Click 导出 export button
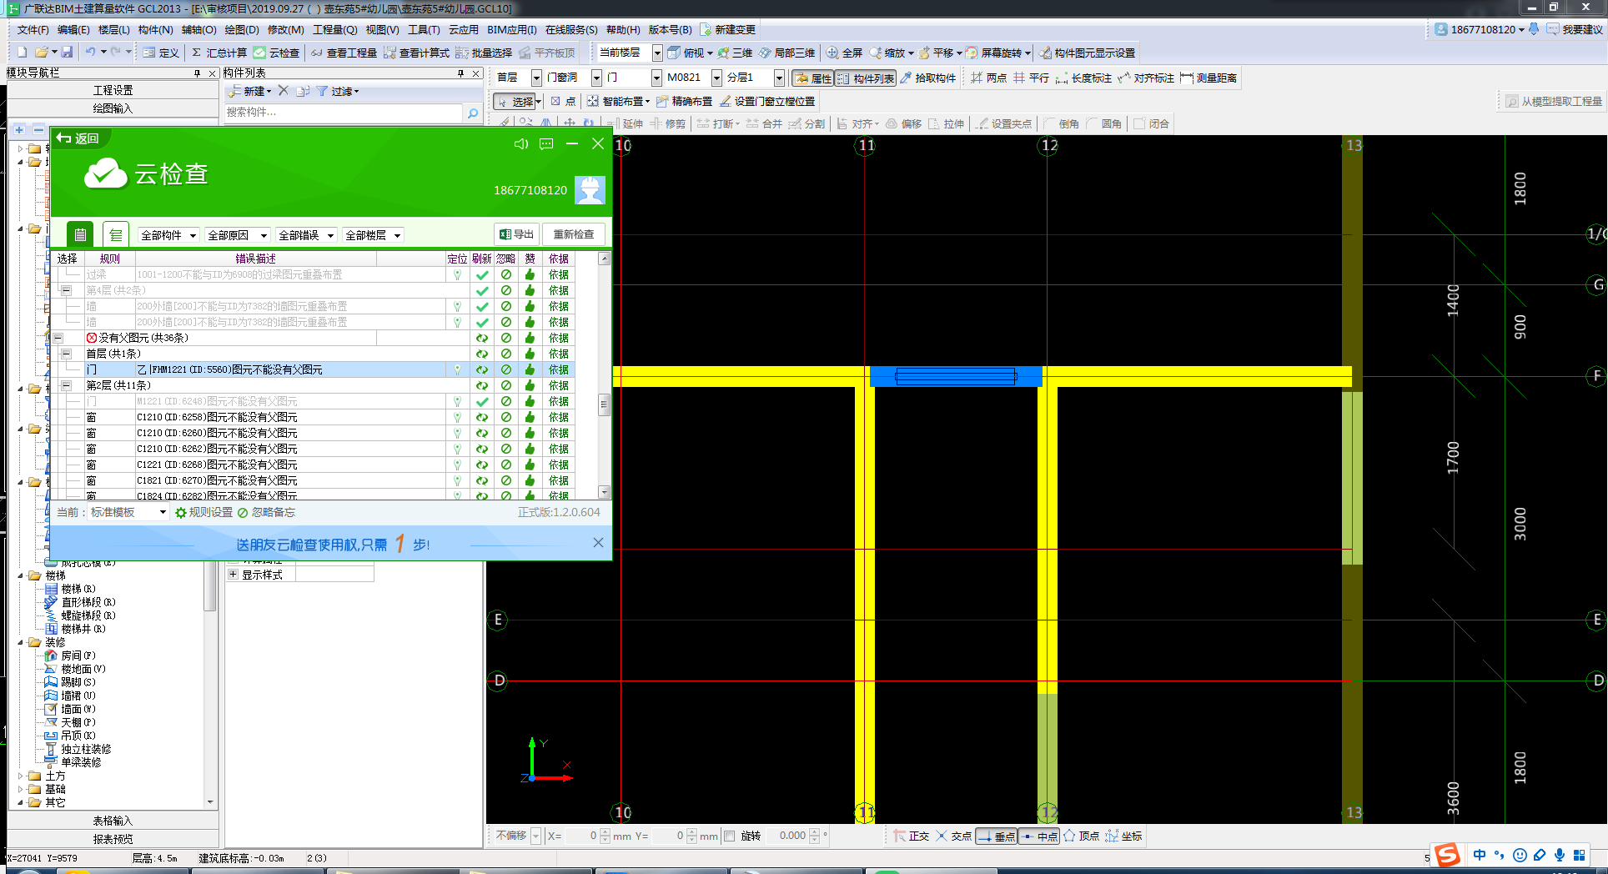 (x=517, y=234)
